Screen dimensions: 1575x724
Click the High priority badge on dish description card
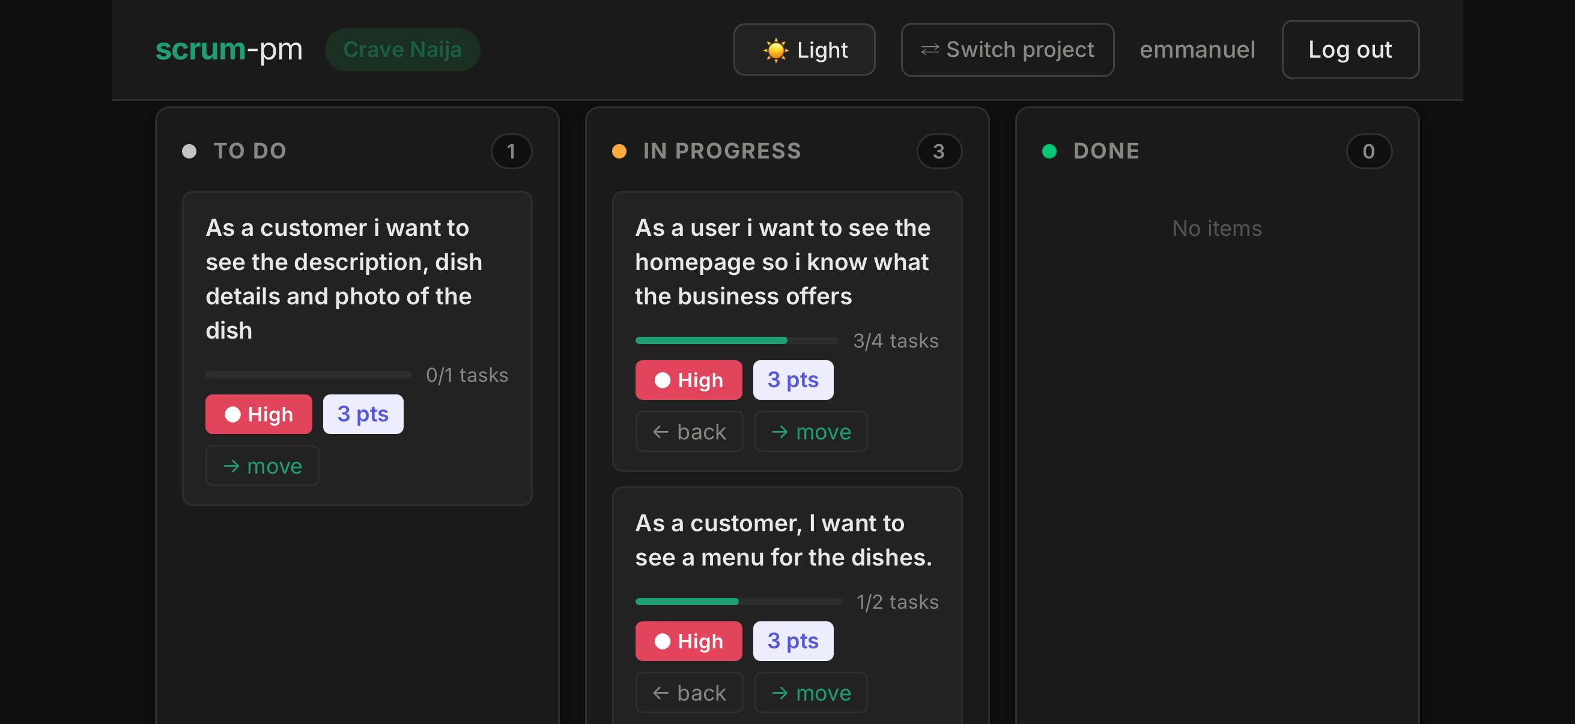[259, 414]
